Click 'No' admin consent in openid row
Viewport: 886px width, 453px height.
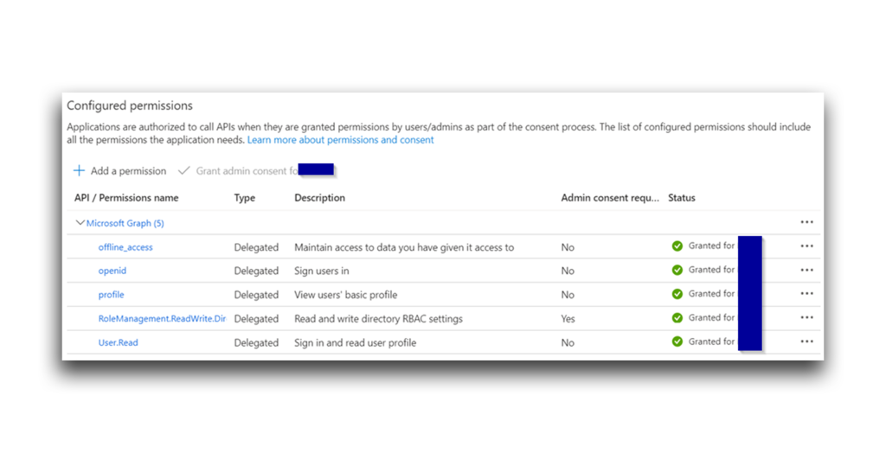pos(568,271)
